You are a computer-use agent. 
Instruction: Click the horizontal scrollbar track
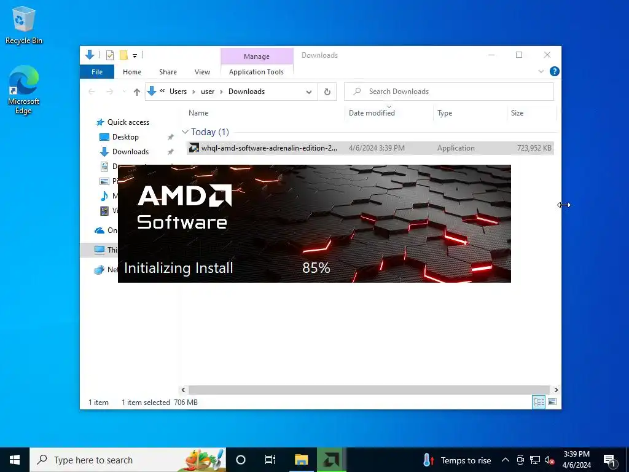(369, 390)
